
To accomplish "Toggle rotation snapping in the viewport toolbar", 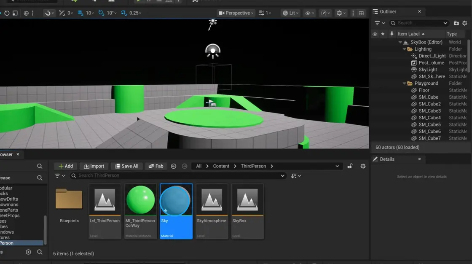I will point(101,13).
